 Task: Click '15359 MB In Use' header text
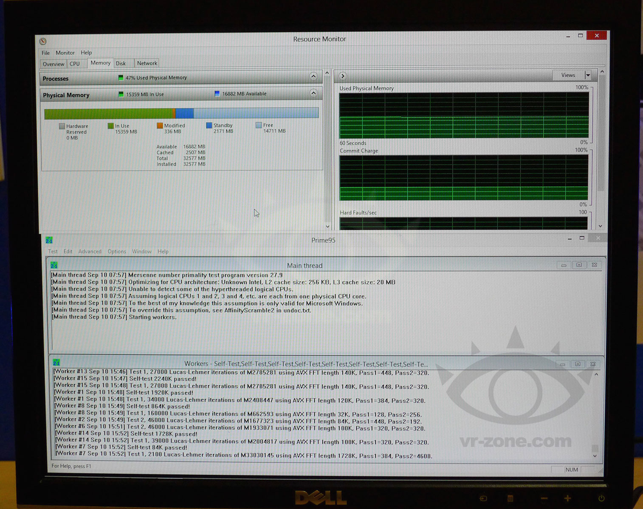click(x=145, y=94)
